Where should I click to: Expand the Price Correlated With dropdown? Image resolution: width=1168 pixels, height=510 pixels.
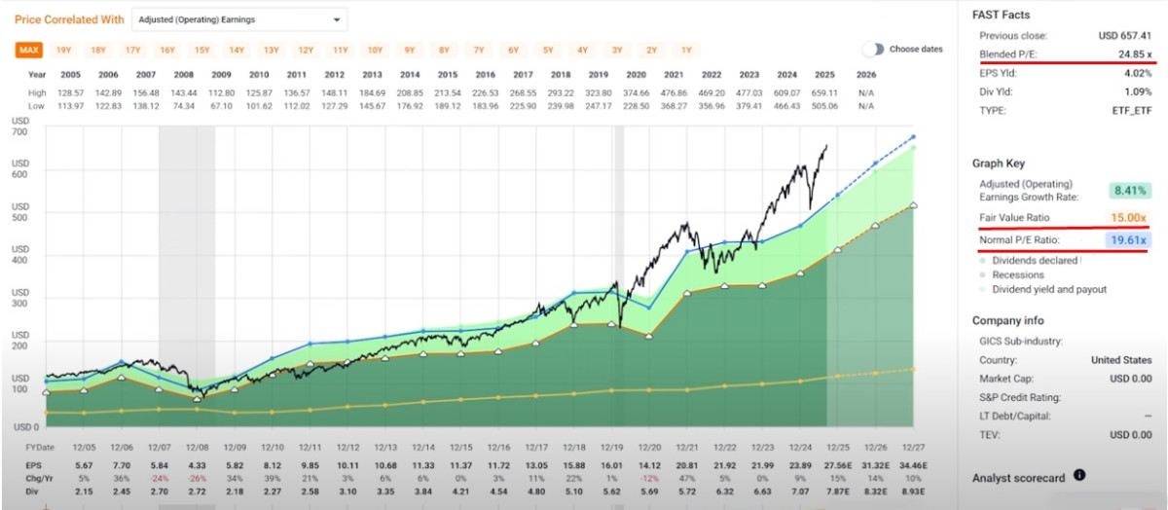pos(240,19)
